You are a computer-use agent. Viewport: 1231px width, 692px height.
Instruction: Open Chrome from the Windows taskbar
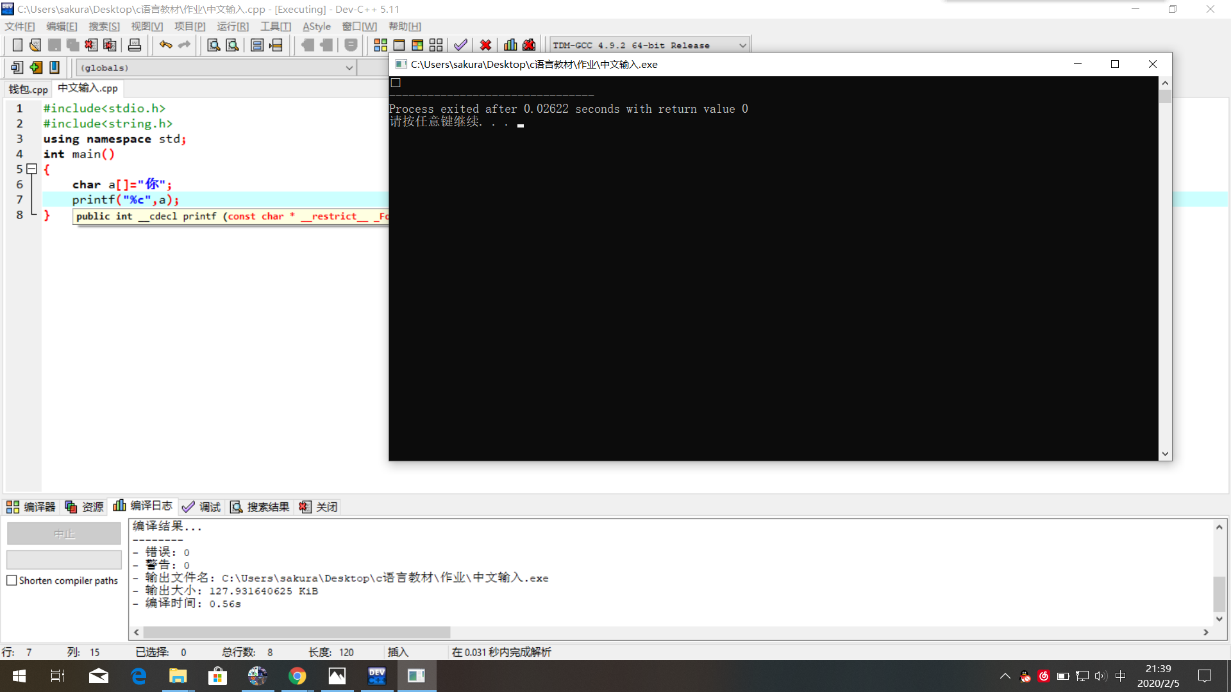[297, 676]
